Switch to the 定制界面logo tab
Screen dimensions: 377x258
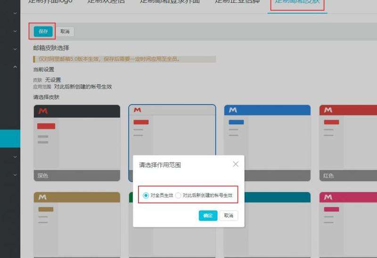click(50, 1)
